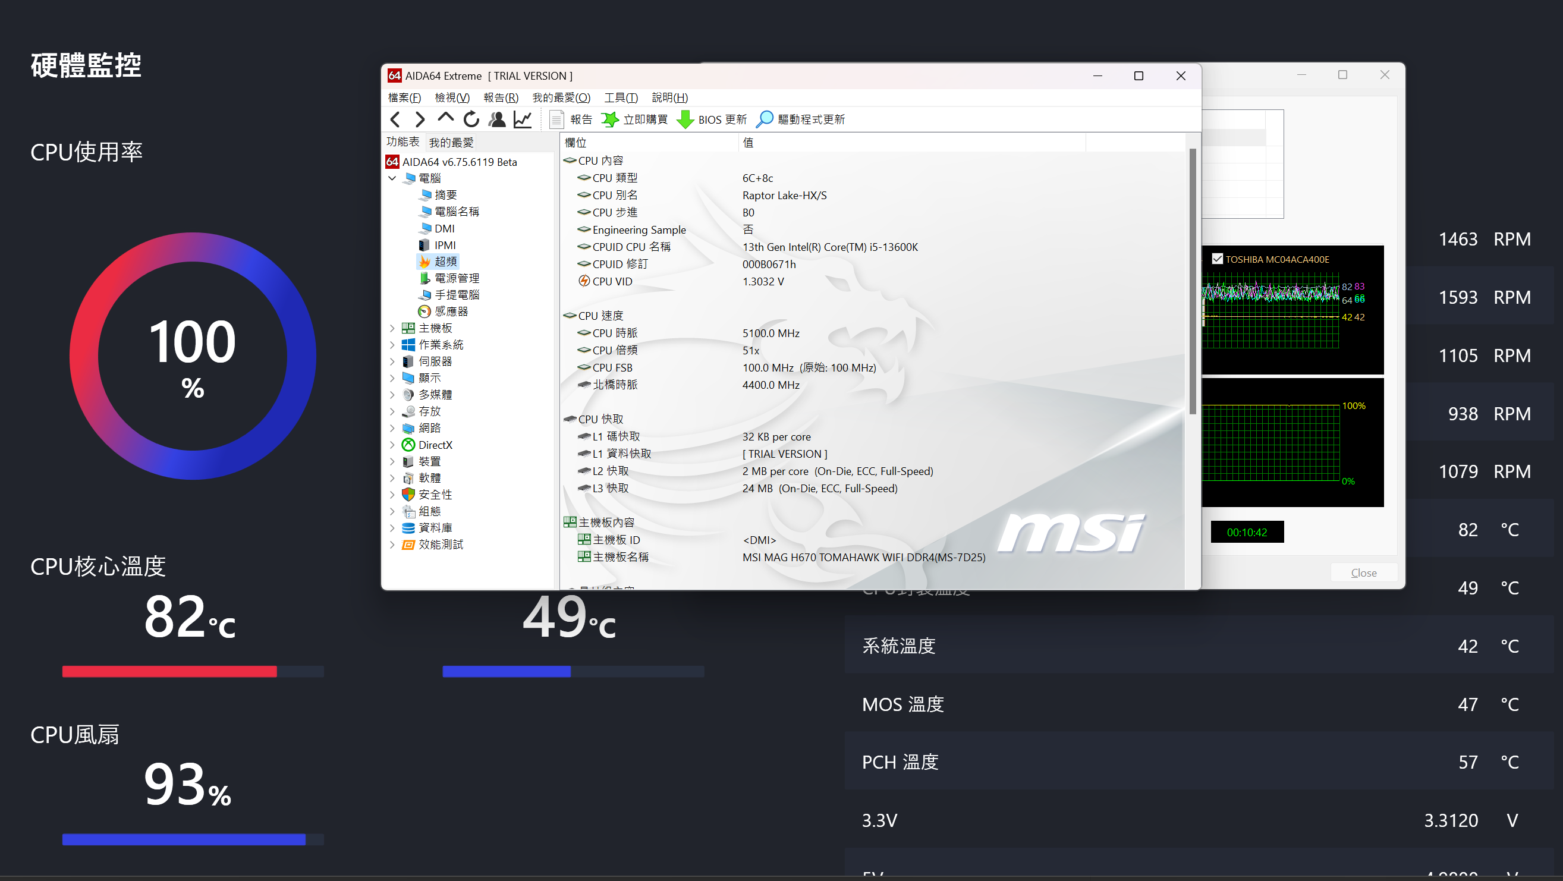The image size is (1563, 881).
Task: Open the 報告(R) menu
Action: [501, 97]
